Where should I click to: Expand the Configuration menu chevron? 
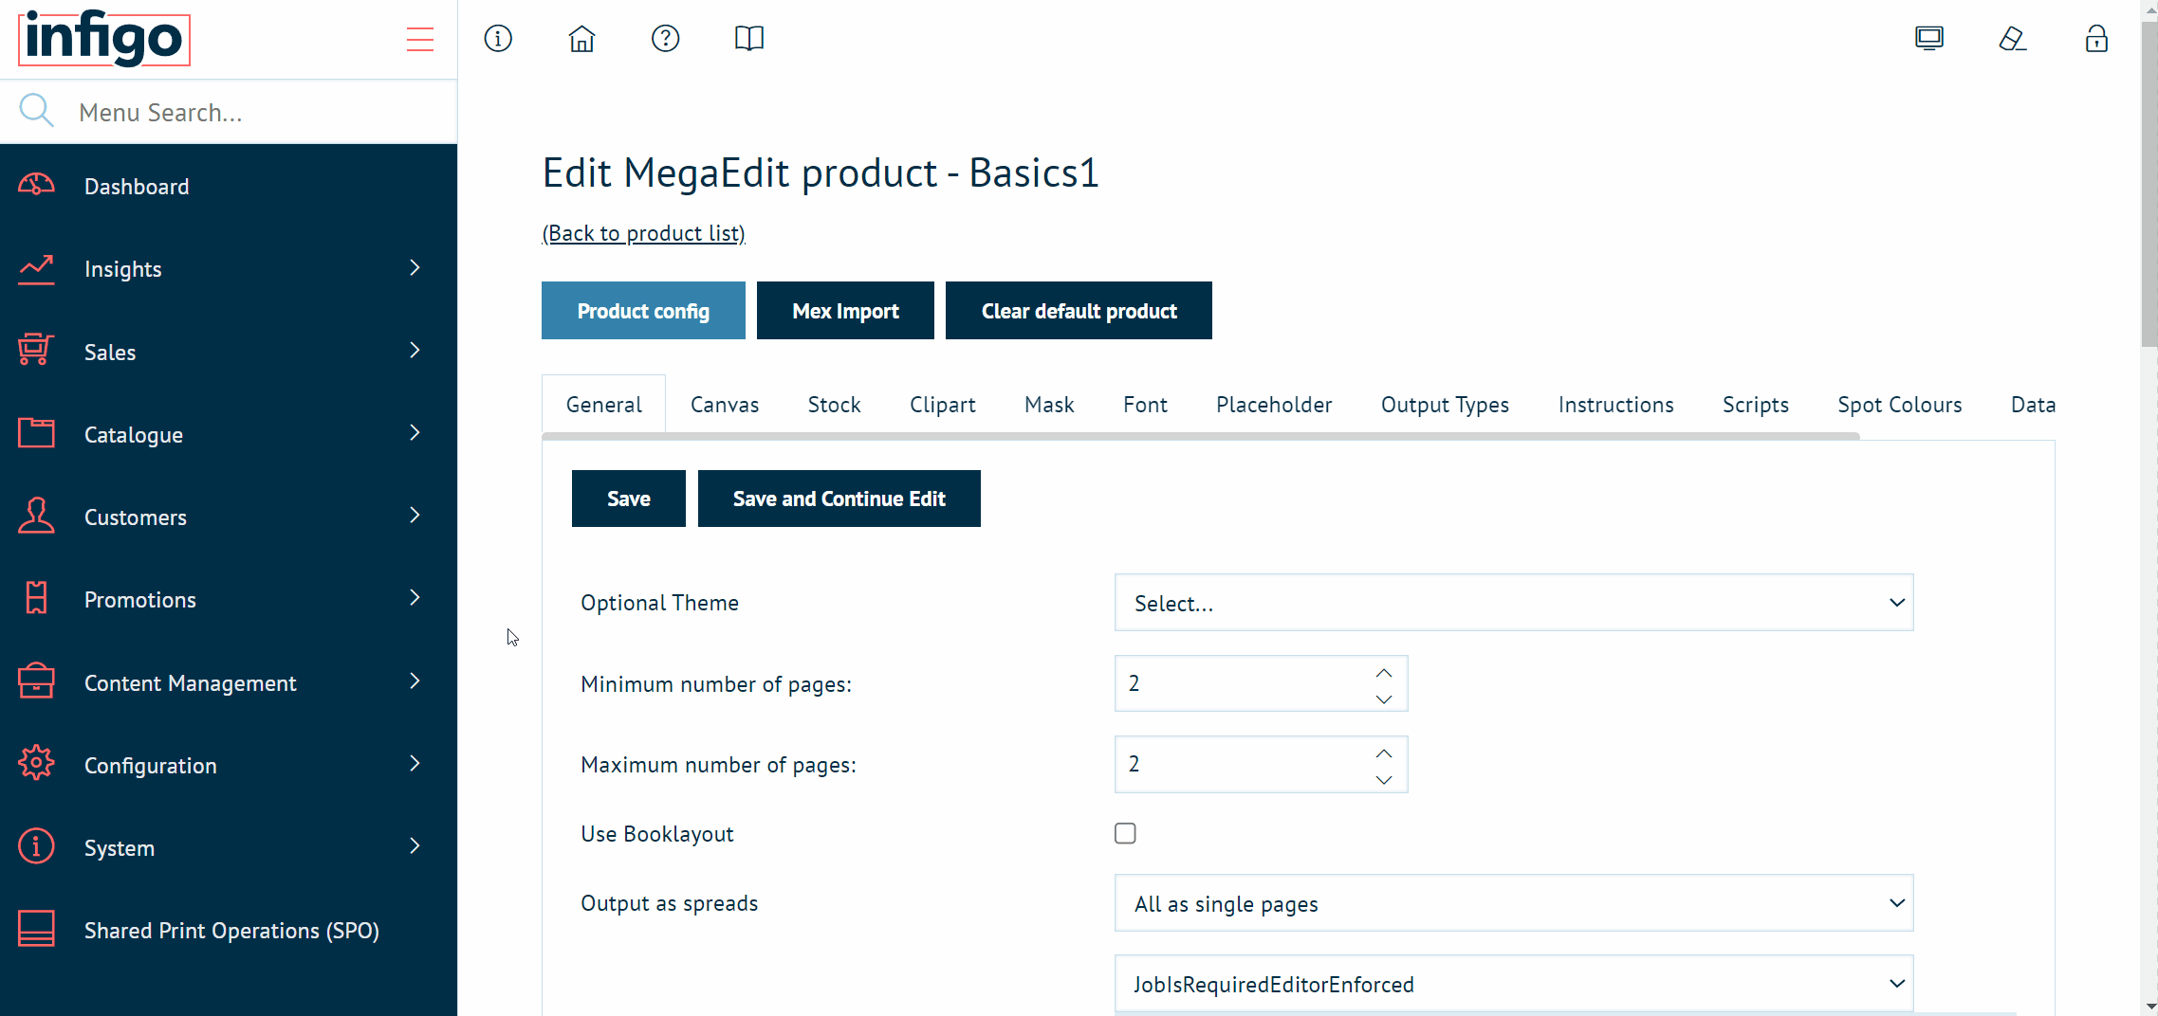tap(415, 764)
